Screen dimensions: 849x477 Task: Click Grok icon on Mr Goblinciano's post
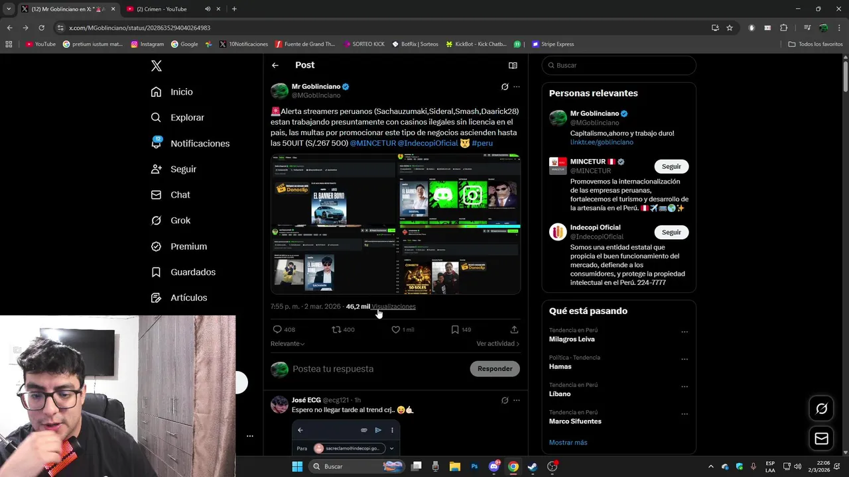[505, 87]
